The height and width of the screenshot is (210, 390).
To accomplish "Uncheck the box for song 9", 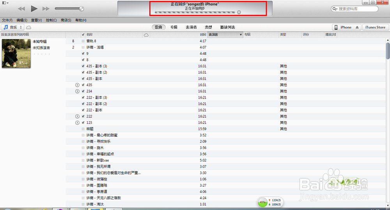I will [x=83, y=53].
